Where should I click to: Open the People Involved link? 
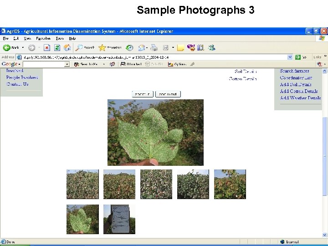pos(22,77)
